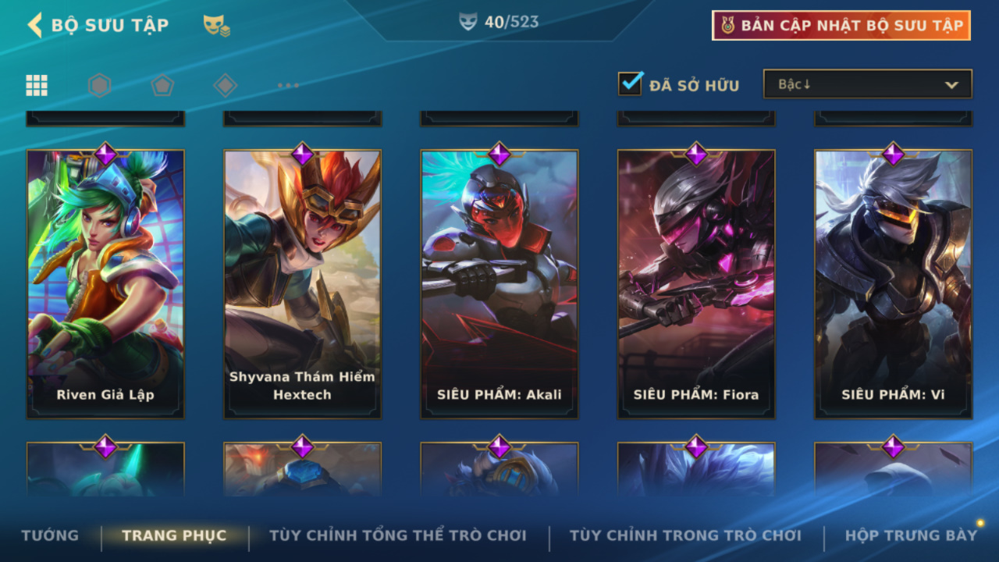Screen dimensions: 999x562
Task: Open the Hộp Trưng Bày tab
Action: click(911, 535)
